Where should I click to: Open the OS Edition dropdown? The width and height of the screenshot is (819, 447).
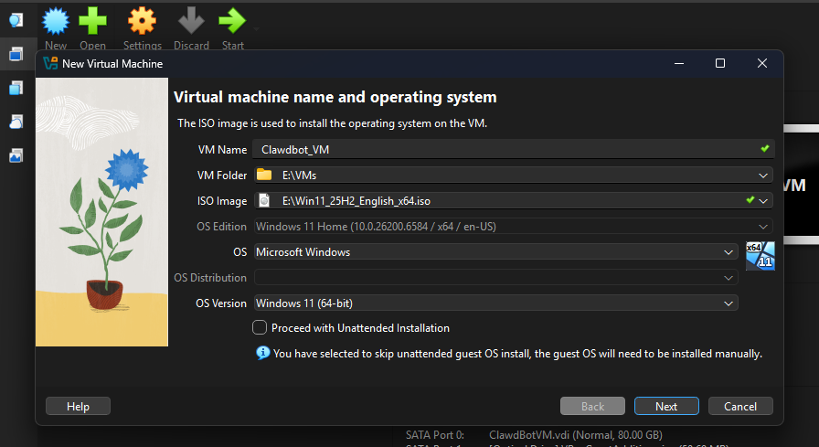pyautogui.click(x=763, y=227)
